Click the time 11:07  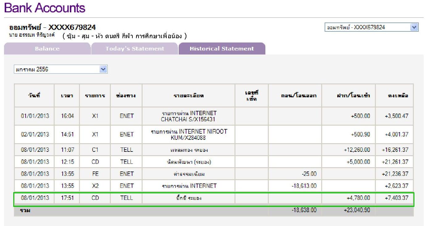tap(67, 150)
